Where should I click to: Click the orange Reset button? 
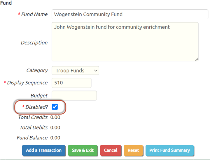(x=133, y=150)
